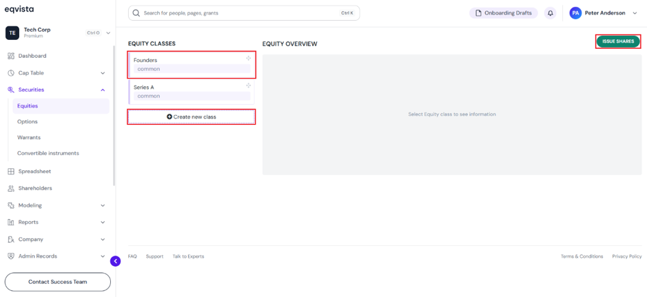This screenshot has width=647, height=297.
Task: Open the Privacy Policy link
Action: (x=627, y=256)
